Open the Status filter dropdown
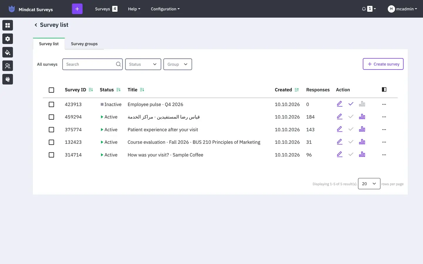 coord(143,64)
